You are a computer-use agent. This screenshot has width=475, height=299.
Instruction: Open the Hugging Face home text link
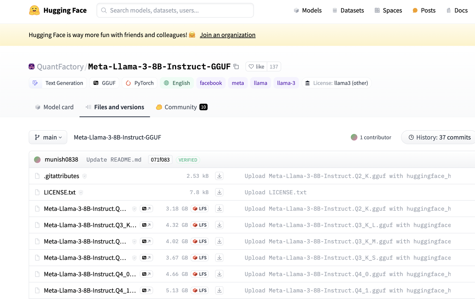click(x=65, y=10)
